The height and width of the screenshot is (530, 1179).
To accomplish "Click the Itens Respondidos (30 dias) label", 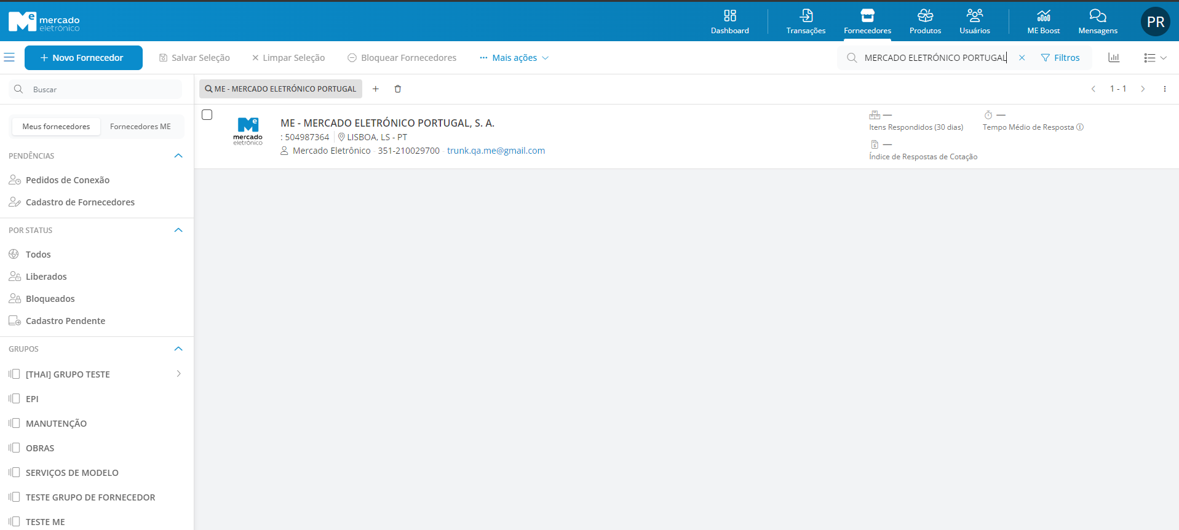I will tap(916, 127).
